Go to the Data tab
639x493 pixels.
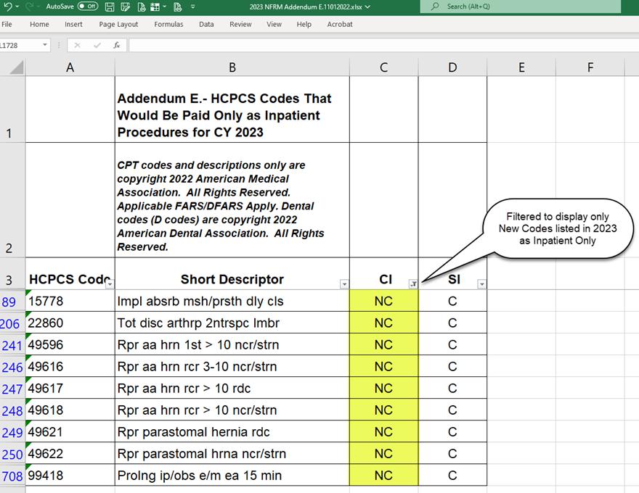tap(206, 25)
